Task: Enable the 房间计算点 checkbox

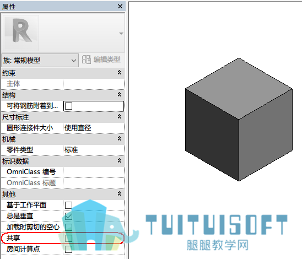Action: (68, 249)
